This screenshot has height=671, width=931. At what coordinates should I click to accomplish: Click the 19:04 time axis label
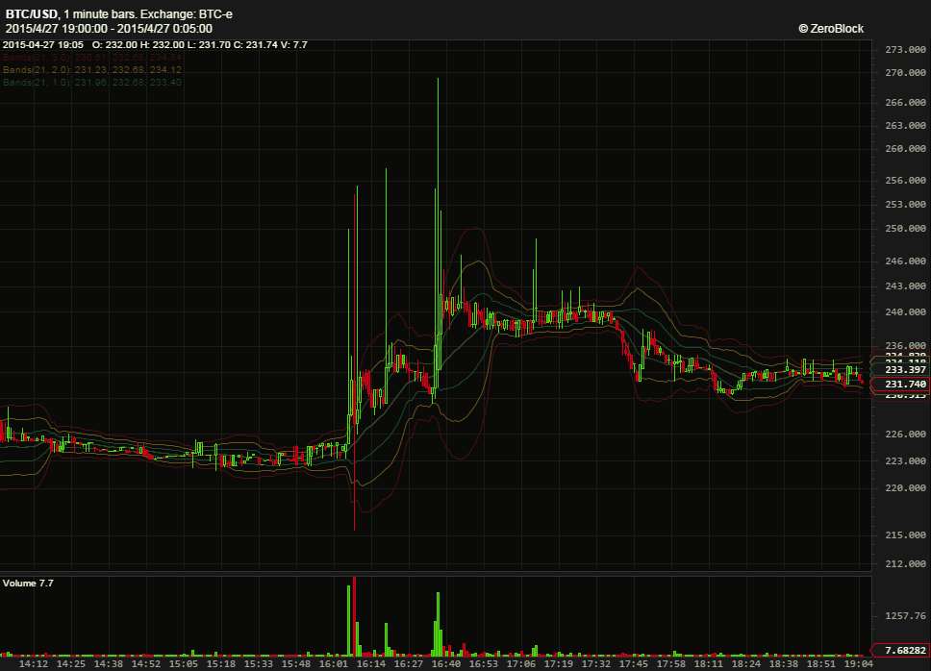point(858,664)
